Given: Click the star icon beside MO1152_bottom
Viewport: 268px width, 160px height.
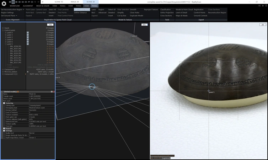Looking at the screenshot, I should (28, 72).
